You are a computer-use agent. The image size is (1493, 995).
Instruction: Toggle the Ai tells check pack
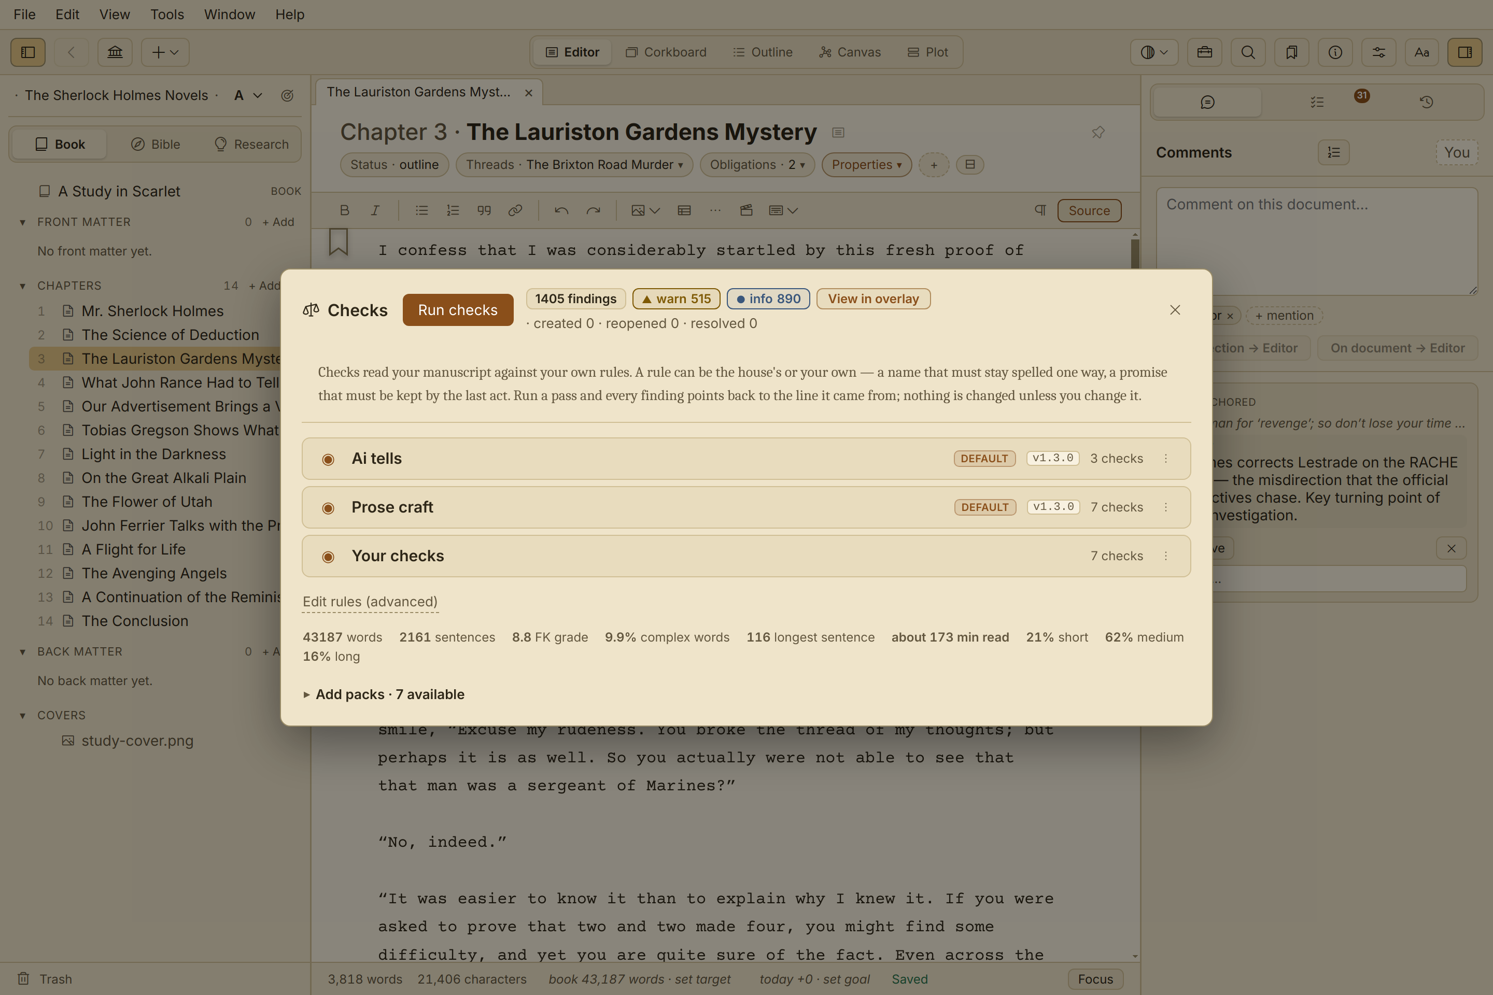[328, 459]
